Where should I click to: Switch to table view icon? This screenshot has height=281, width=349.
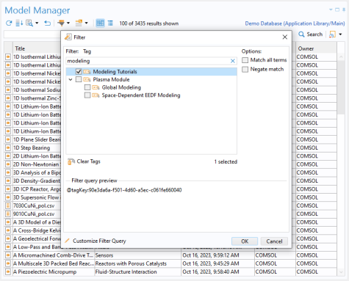[100, 23]
